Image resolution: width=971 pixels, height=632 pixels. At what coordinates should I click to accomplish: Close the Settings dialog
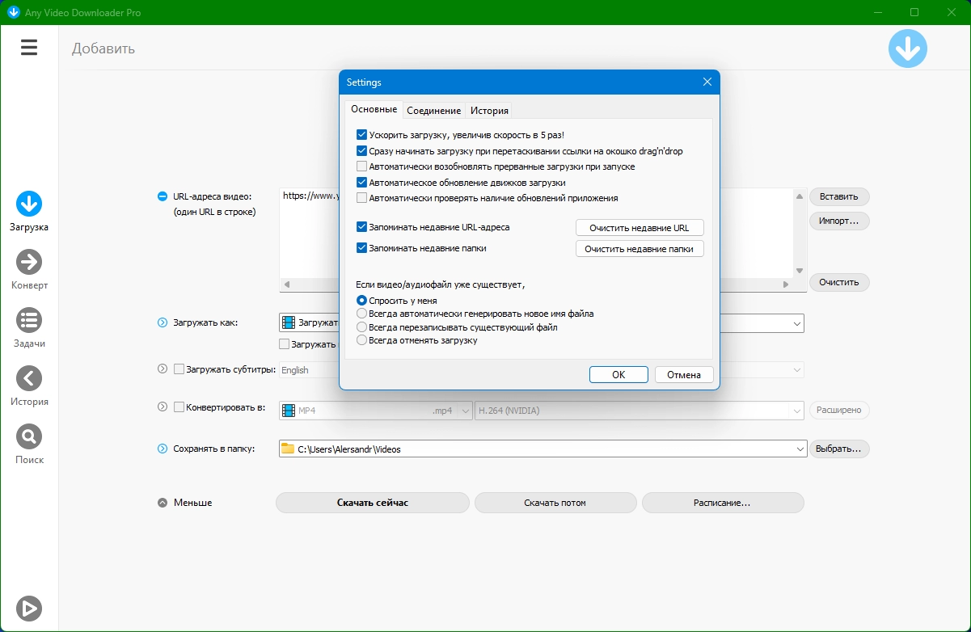[x=707, y=82]
